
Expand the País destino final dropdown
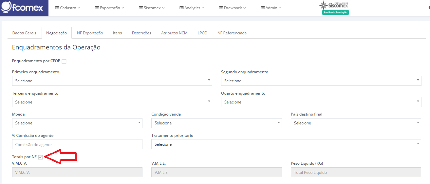point(356,123)
